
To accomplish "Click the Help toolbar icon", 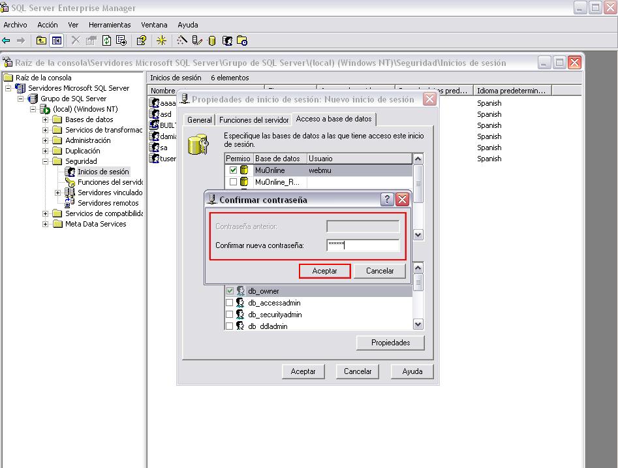I will pyautogui.click(x=142, y=40).
